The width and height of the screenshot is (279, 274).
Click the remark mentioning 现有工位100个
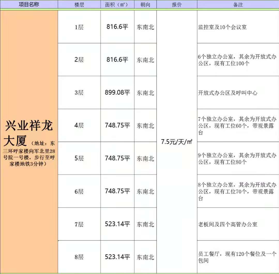238,60
